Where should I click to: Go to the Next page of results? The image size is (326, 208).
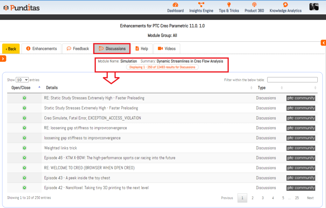[310, 198]
